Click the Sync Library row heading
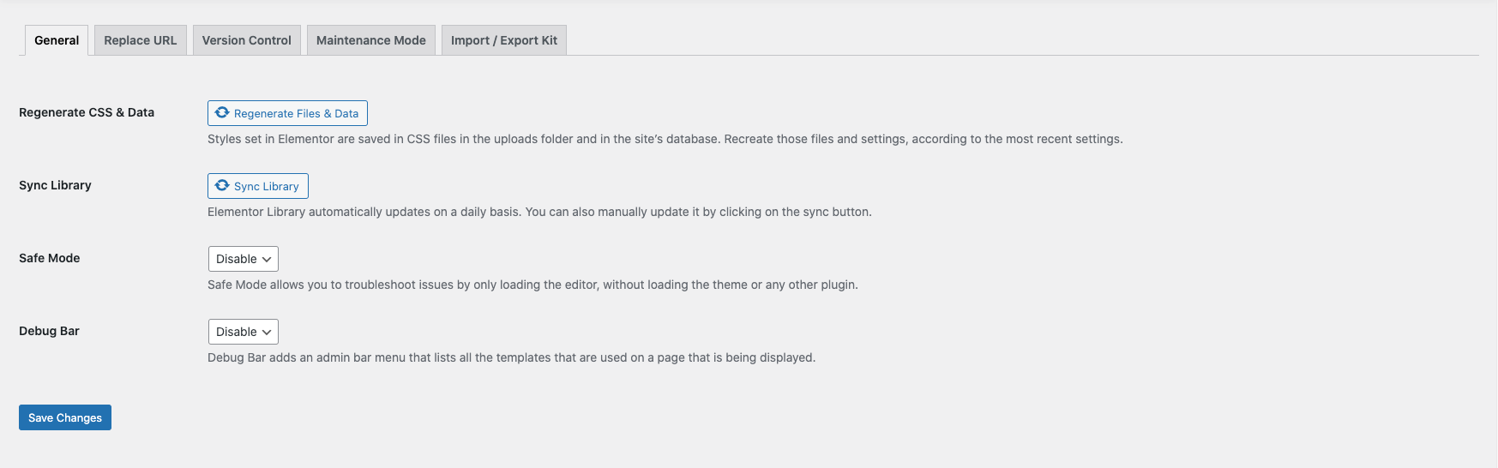The height and width of the screenshot is (468, 1498). point(55,185)
